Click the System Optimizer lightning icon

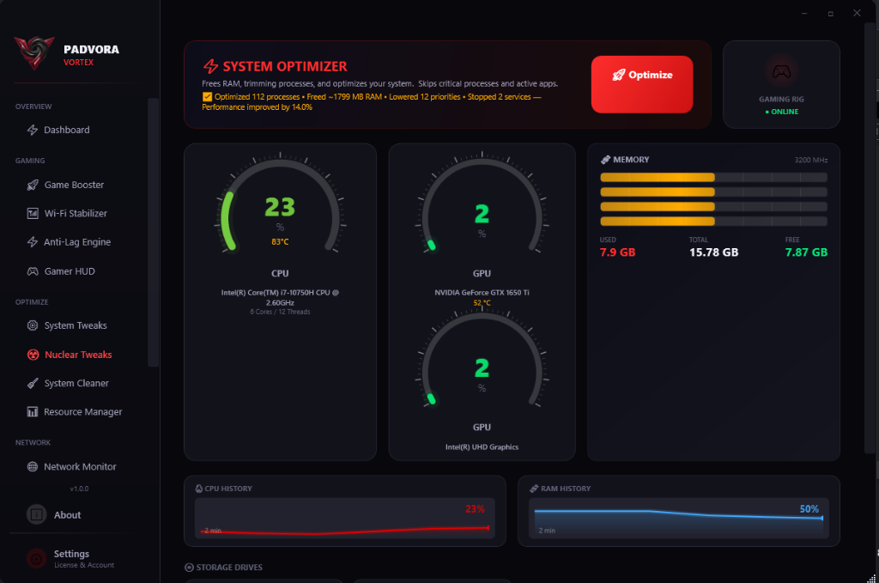pyautogui.click(x=211, y=66)
